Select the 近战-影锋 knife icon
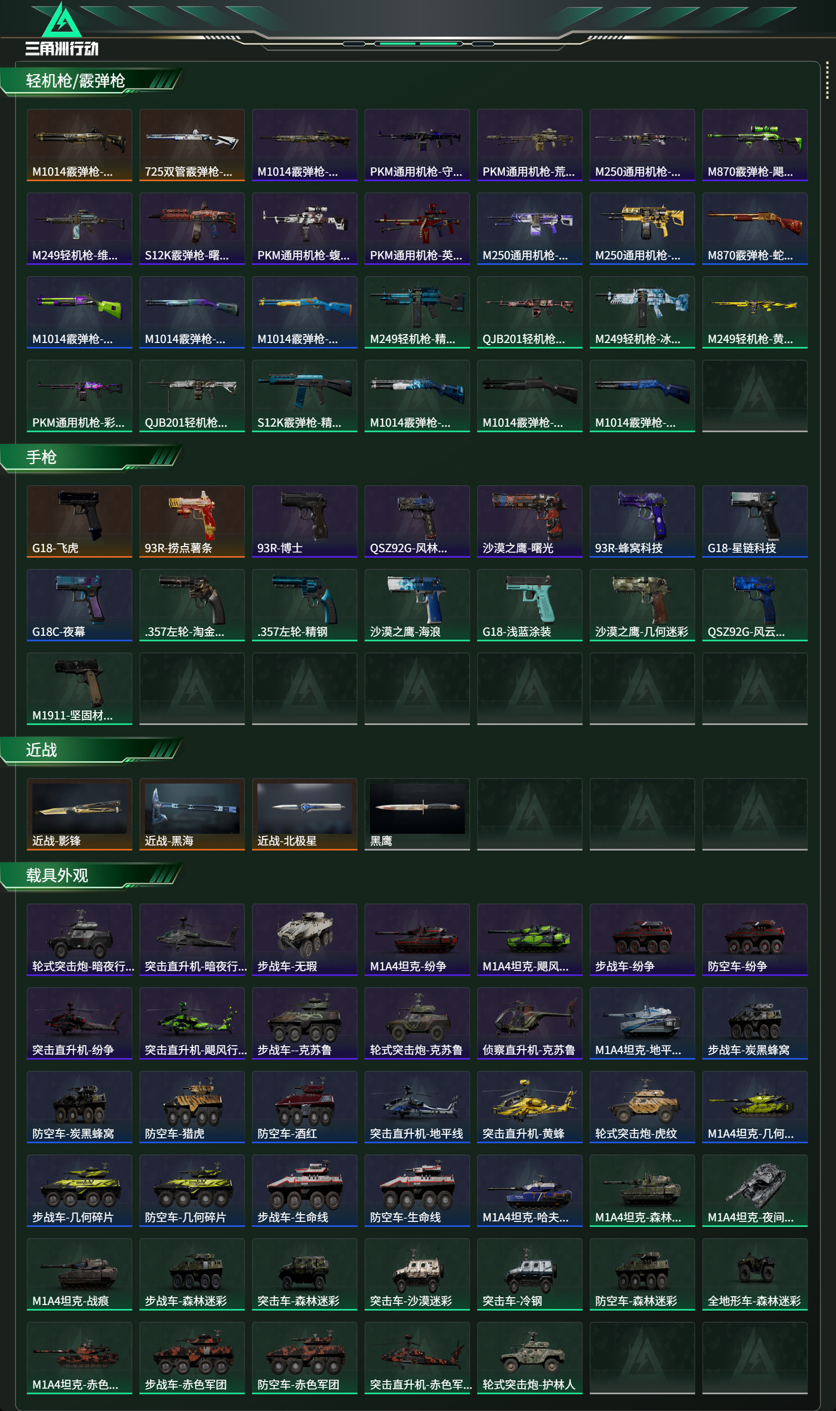Image resolution: width=836 pixels, height=1411 pixels. [x=80, y=814]
